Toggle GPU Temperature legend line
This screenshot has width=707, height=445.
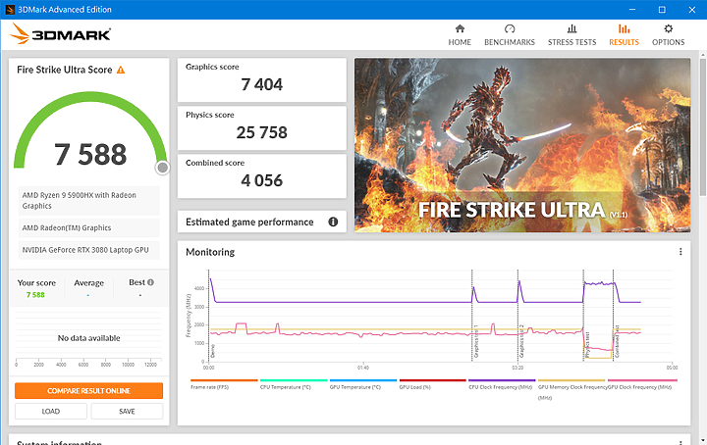tap(363, 384)
